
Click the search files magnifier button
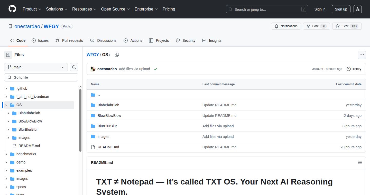click(74, 67)
